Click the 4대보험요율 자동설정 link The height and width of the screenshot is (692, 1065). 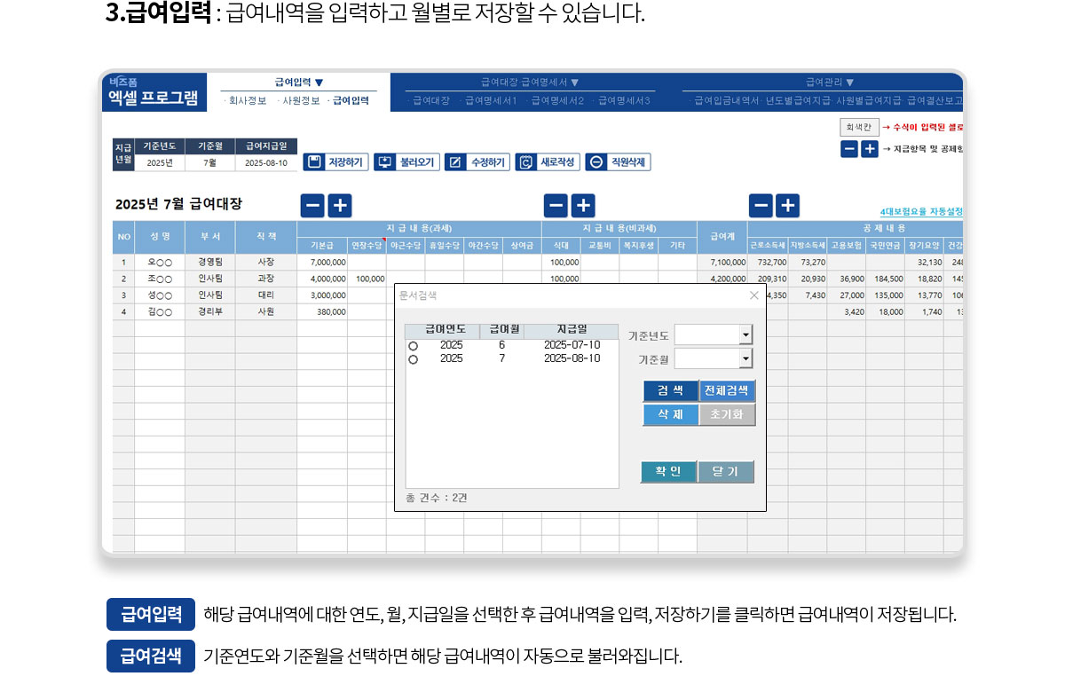[x=921, y=212]
